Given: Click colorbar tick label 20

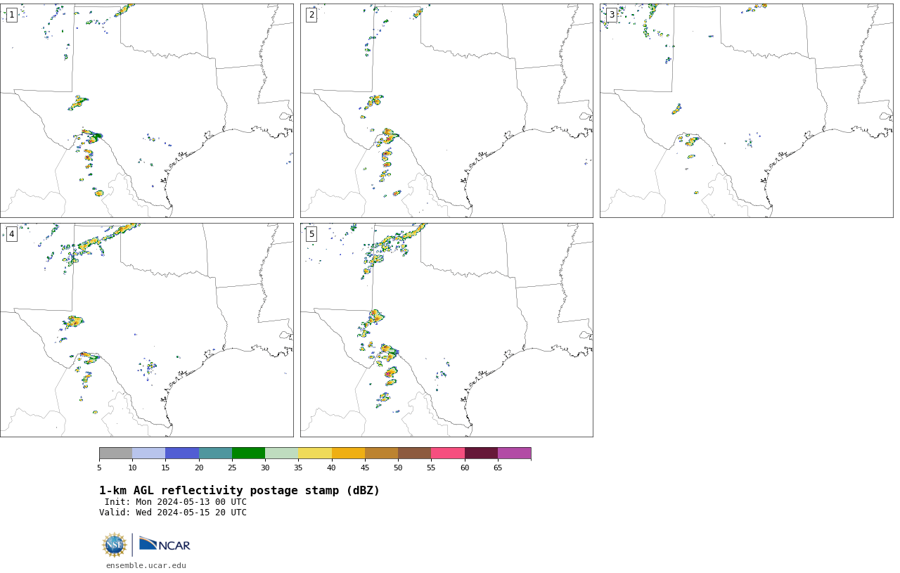Looking at the screenshot, I should point(199,468).
